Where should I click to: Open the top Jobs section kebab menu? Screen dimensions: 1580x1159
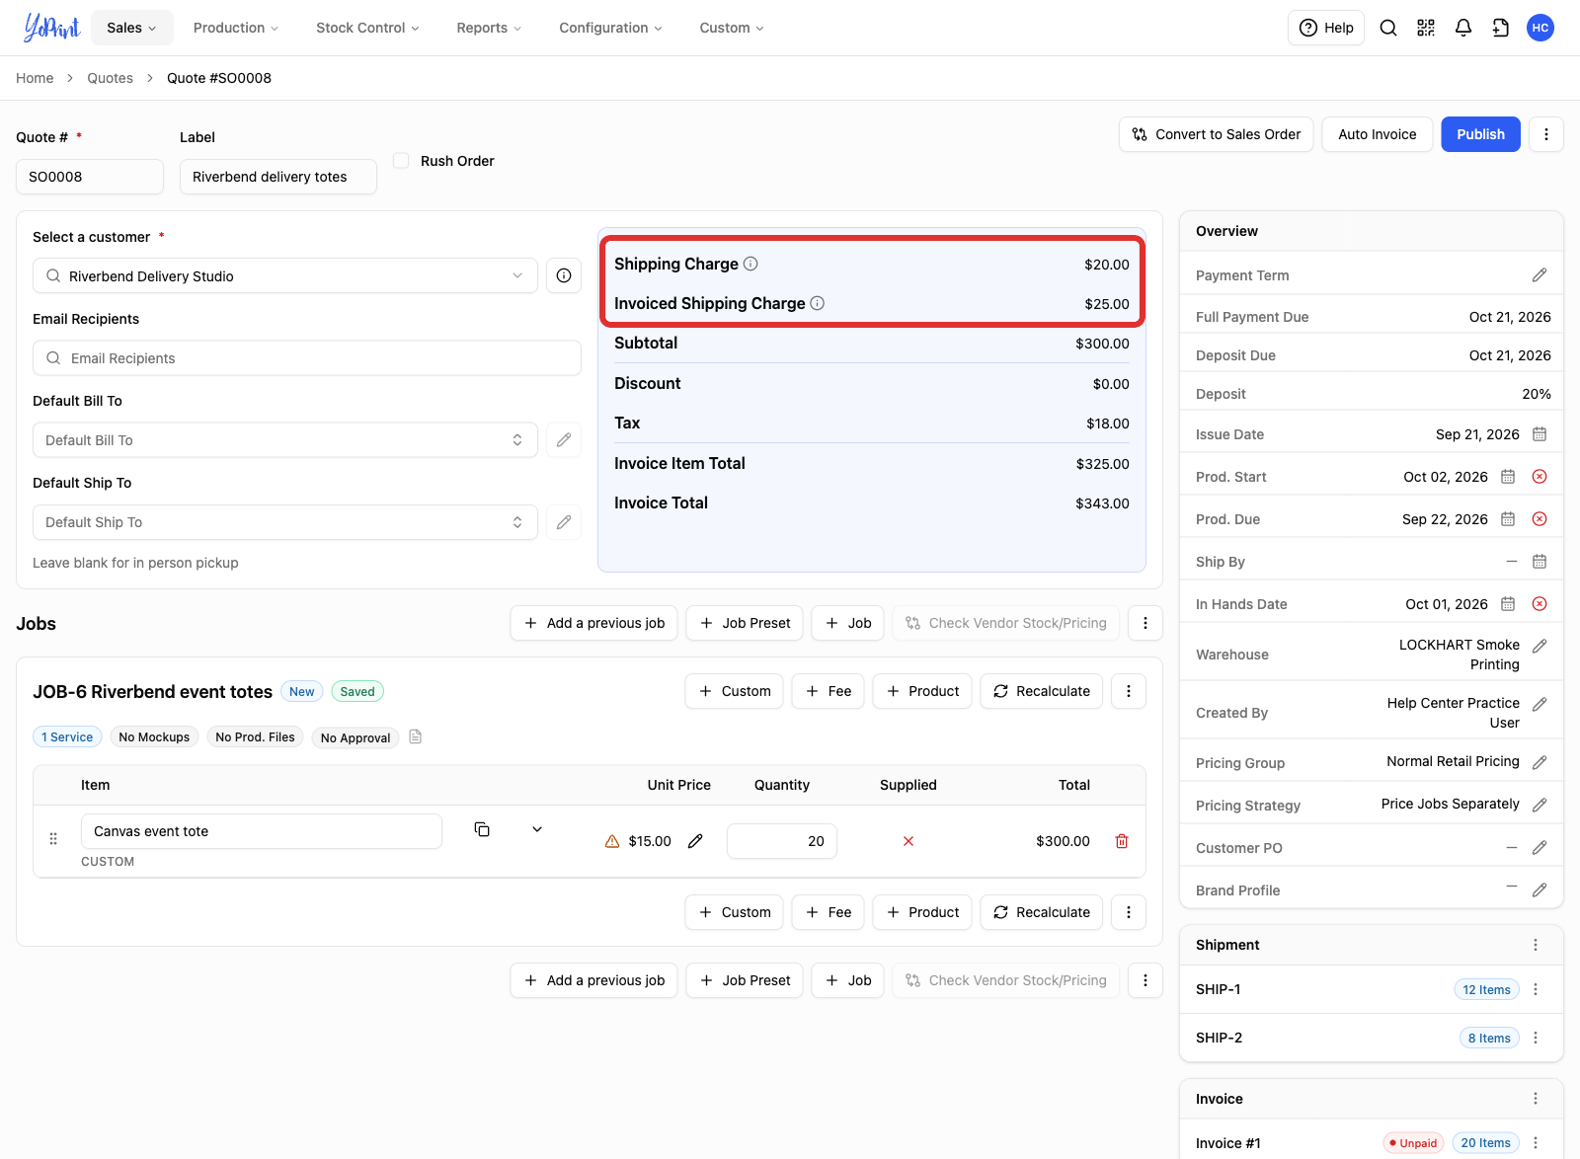coord(1145,623)
